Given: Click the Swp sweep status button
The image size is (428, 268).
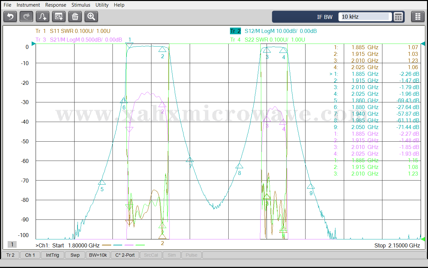Looking at the screenshot, I should click(x=75, y=255).
